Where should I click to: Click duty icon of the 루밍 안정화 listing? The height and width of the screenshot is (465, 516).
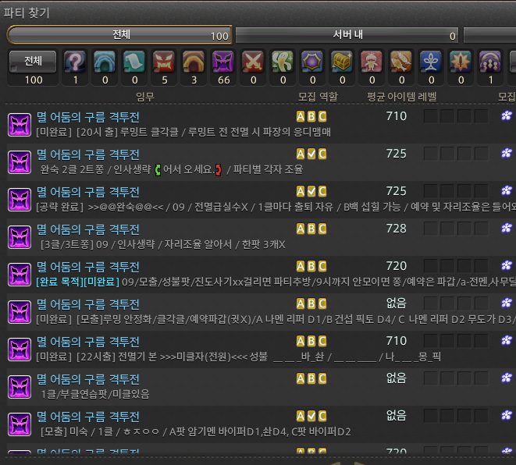pos(20,312)
